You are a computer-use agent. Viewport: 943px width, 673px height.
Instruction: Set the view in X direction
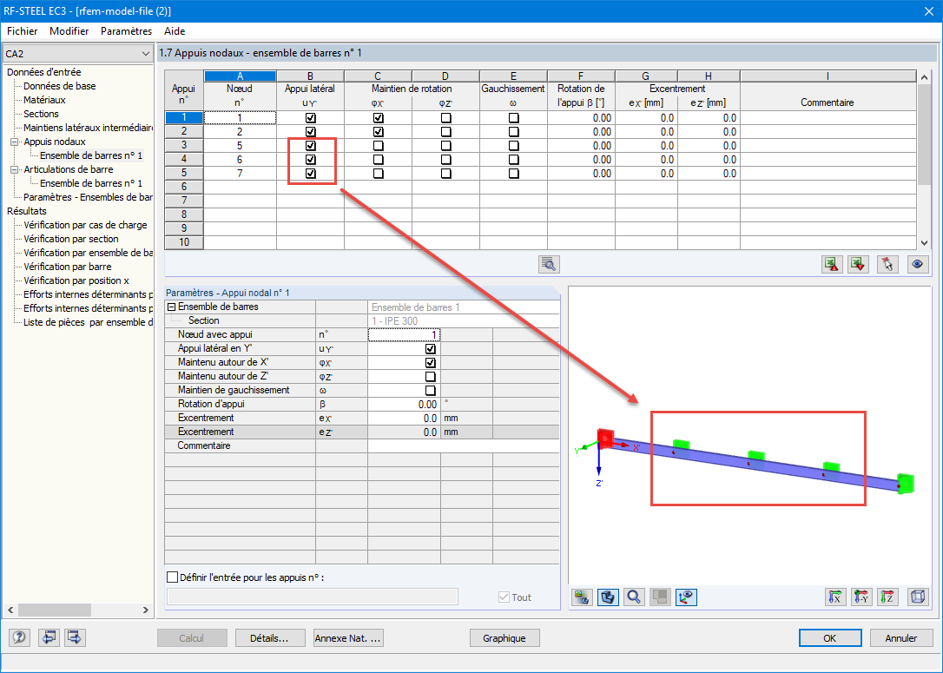pos(835,597)
